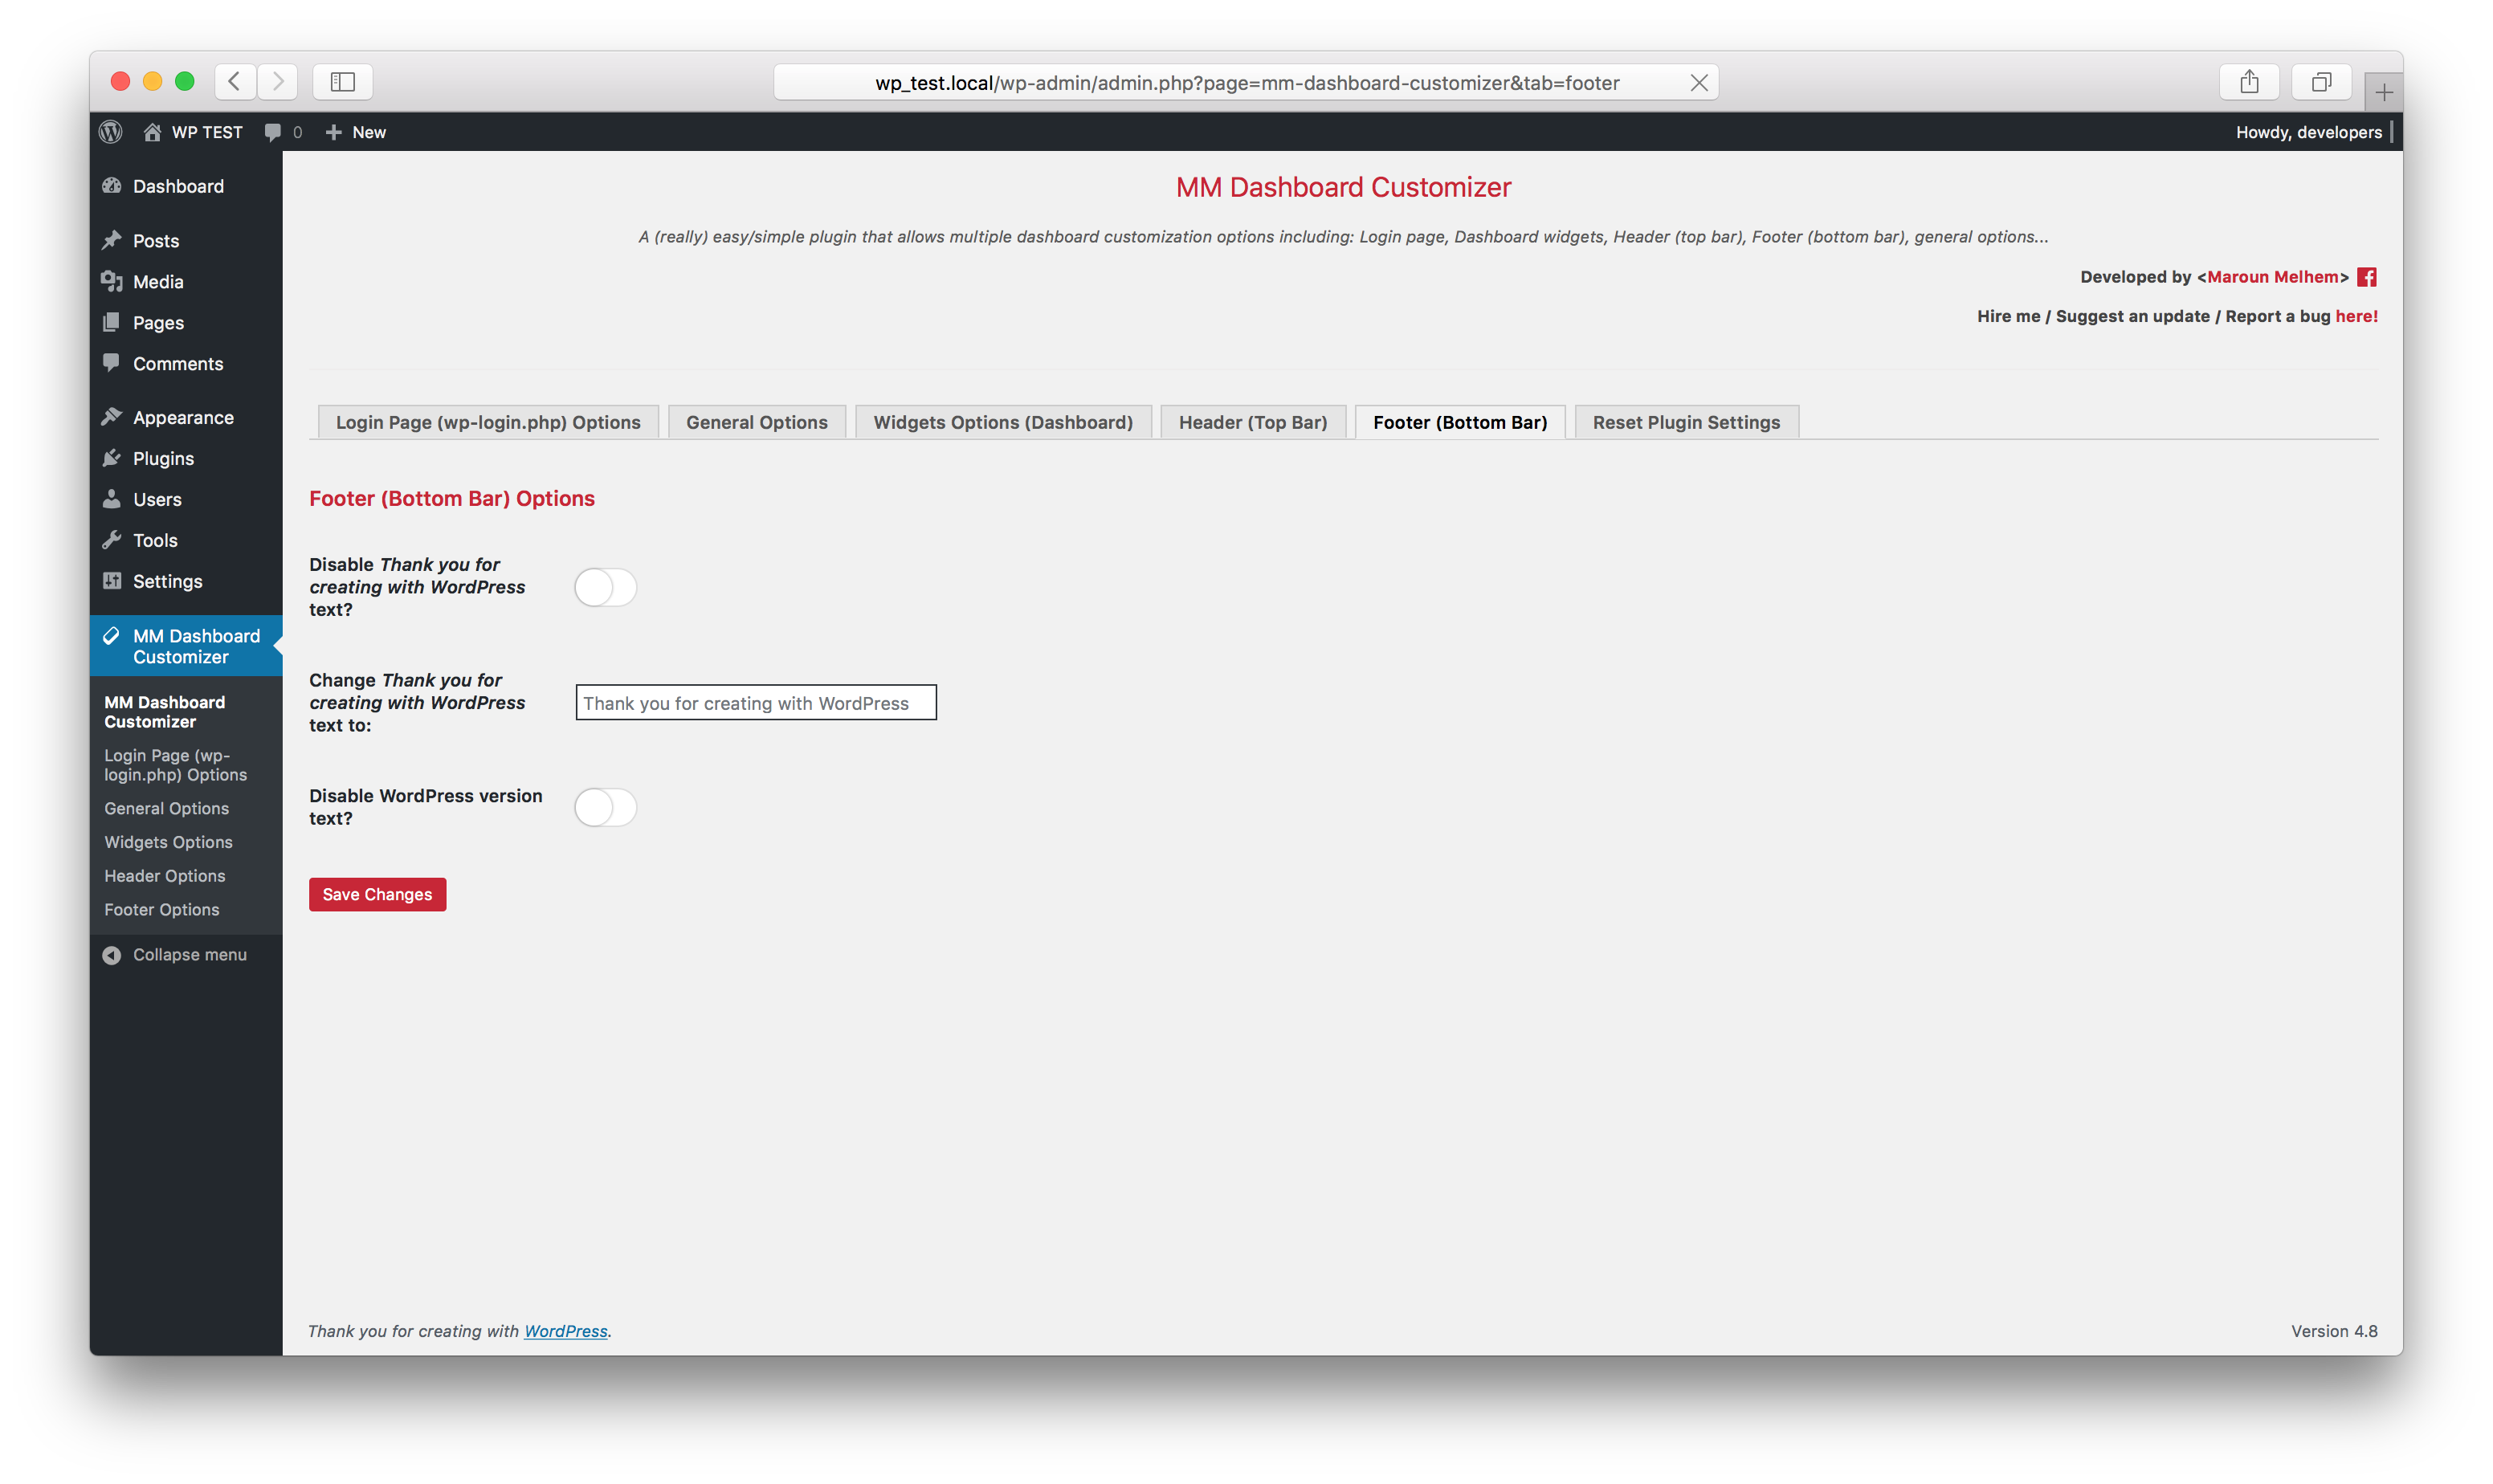
Task: Open the Reset Plugin Settings tab
Action: 1685,421
